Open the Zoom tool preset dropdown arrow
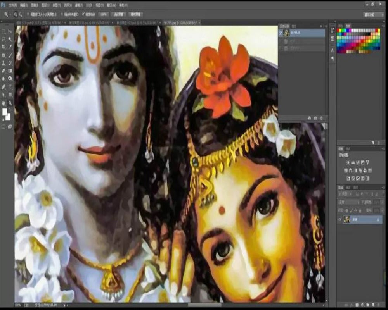The width and height of the screenshot is (388, 310). pos(9,14)
